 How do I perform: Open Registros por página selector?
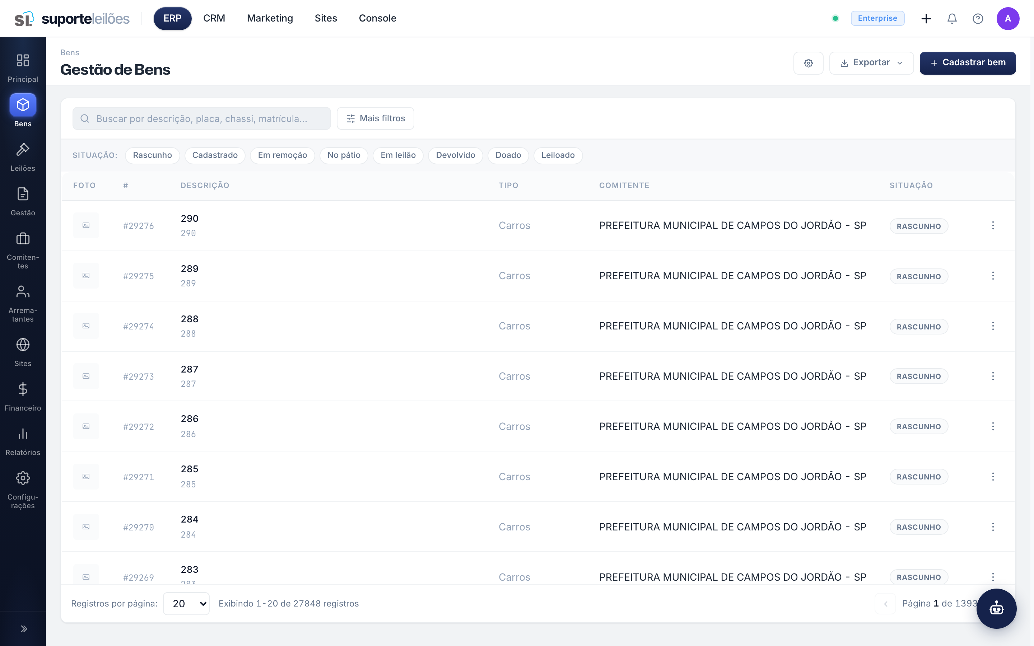click(x=186, y=603)
